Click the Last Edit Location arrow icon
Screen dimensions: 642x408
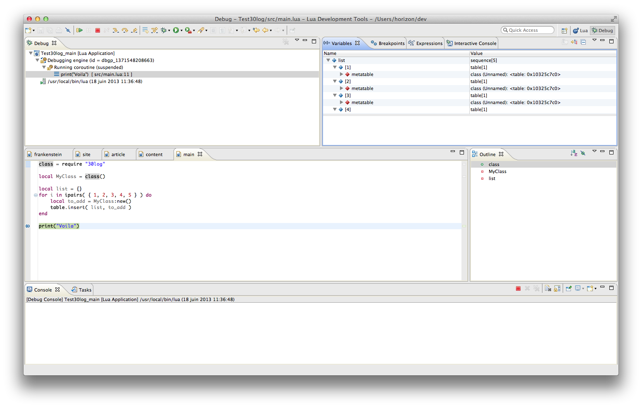pyautogui.click(x=256, y=30)
